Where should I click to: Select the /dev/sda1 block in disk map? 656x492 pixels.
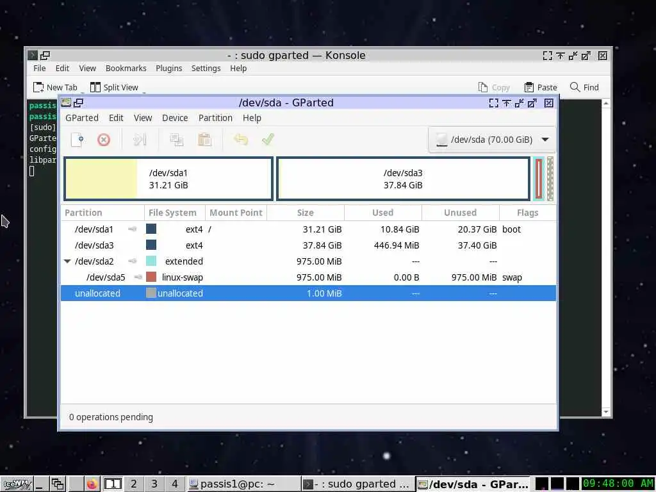pos(168,179)
